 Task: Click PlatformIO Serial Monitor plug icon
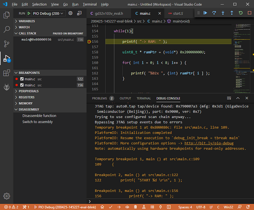point(160,207)
